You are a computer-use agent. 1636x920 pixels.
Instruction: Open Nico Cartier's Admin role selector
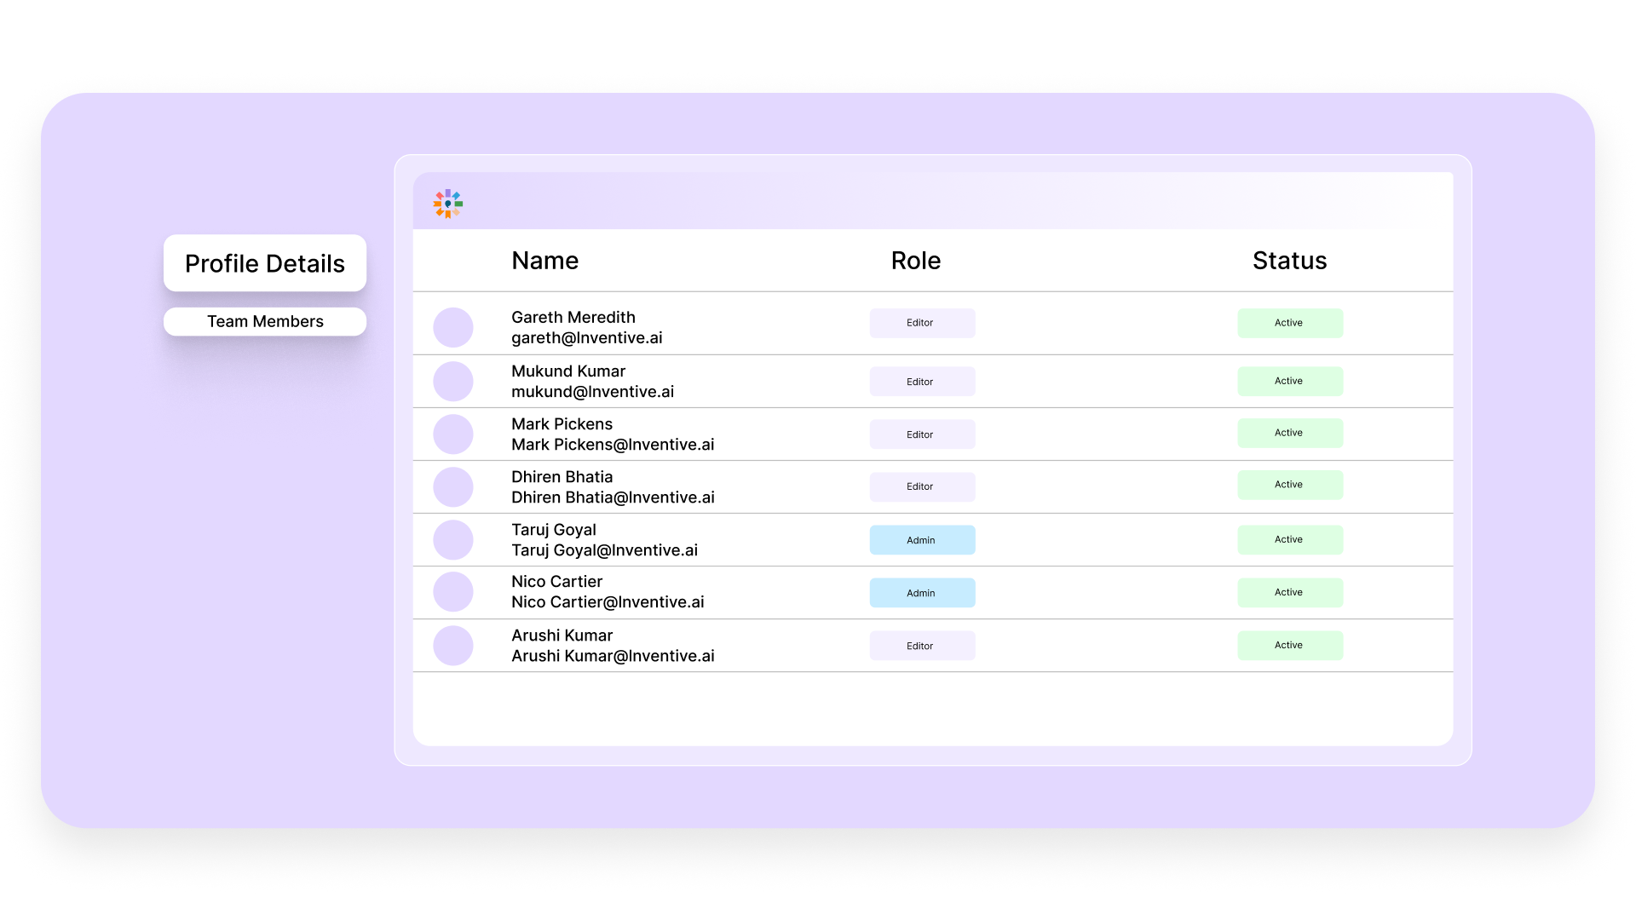[922, 592]
